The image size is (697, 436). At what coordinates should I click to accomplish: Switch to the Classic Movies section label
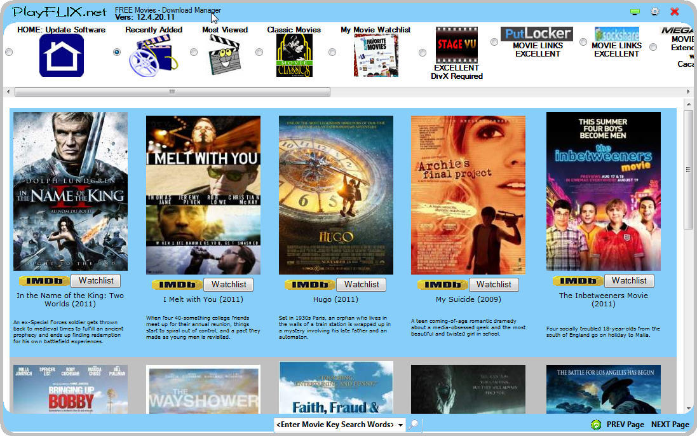294,29
